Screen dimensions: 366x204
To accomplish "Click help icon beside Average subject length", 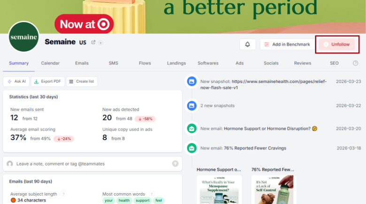I will 63,194.
